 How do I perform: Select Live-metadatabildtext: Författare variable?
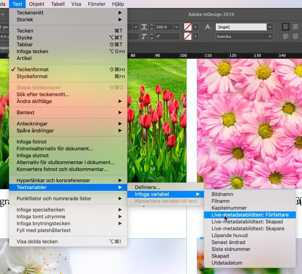[250, 215]
